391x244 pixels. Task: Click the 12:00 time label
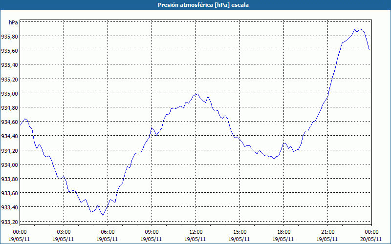(x=196, y=232)
